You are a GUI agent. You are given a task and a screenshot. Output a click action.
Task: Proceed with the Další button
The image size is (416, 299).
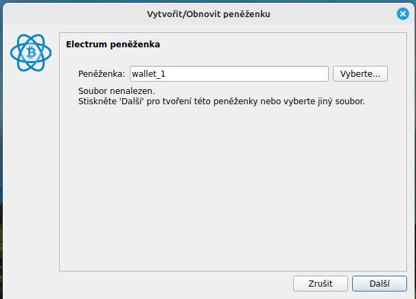pyautogui.click(x=380, y=283)
